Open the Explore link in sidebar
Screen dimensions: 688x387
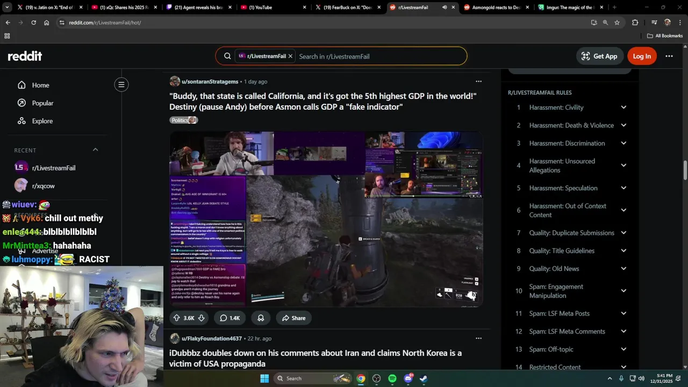(x=42, y=121)
